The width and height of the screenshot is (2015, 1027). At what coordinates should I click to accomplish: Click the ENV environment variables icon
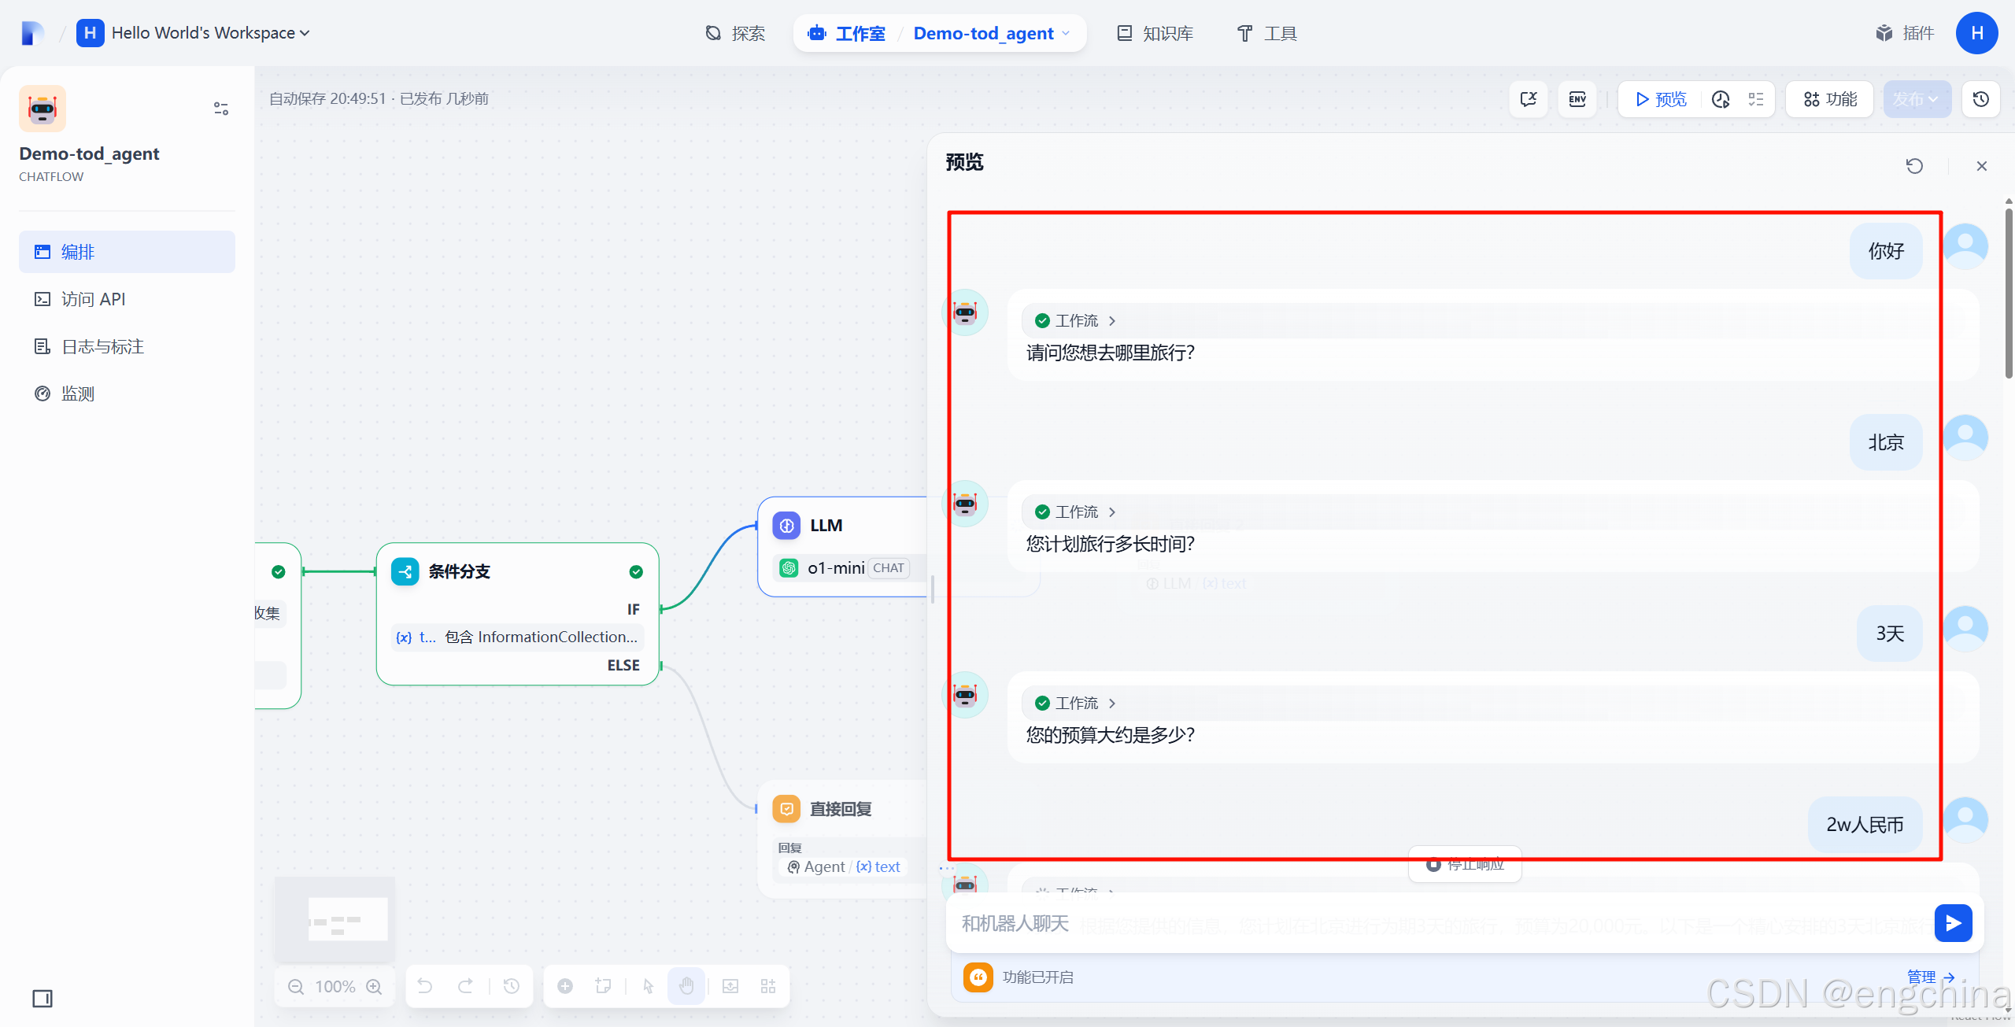(1577, 99)
